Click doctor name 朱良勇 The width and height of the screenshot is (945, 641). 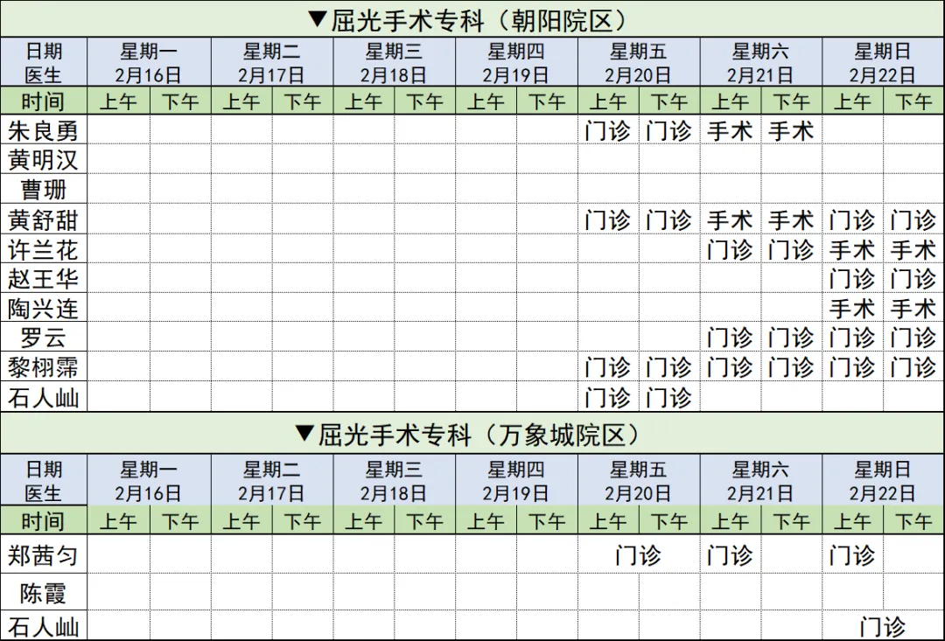(x=44, y=130)
